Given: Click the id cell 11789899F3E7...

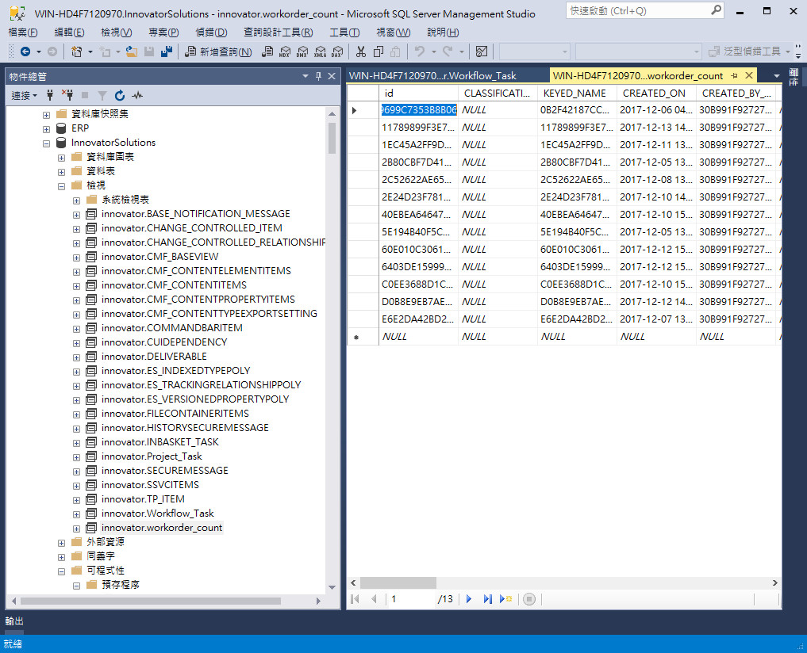Looking at the screenshot, I should (418, 127).
